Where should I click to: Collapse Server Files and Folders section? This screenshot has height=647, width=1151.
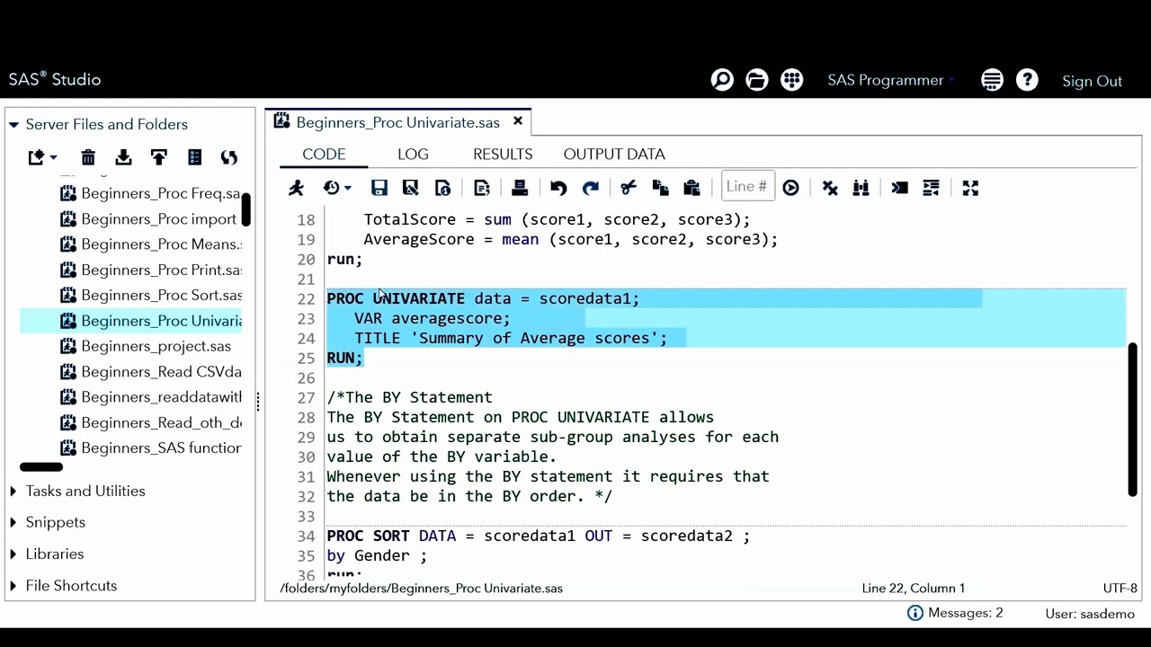tap(13, 124)
